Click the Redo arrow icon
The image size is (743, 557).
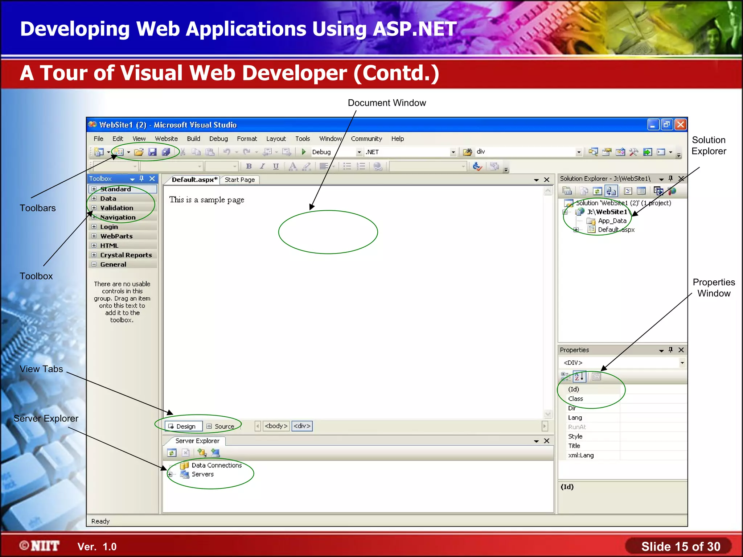(247, 152)
